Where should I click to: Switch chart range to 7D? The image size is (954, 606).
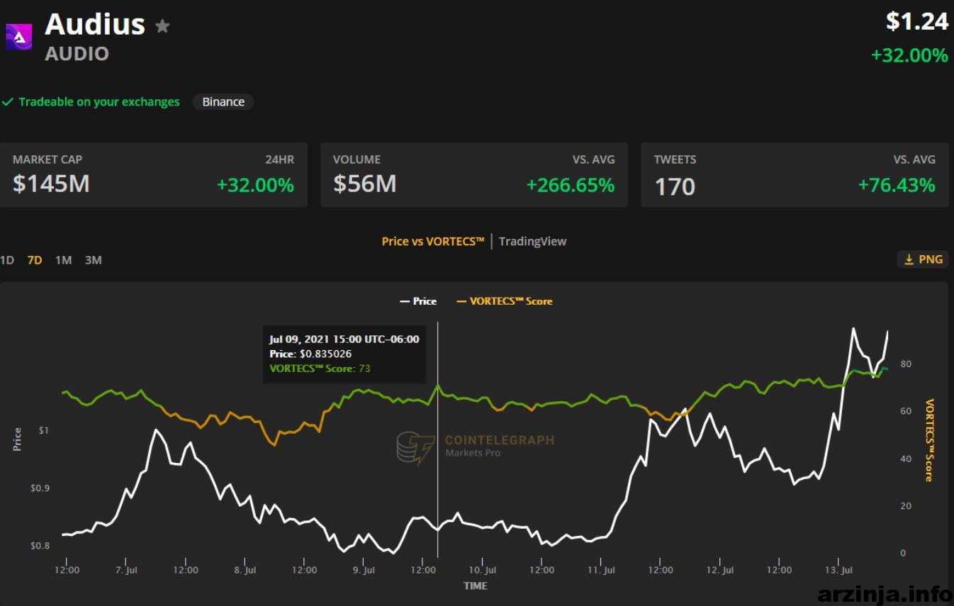(35, 260)
